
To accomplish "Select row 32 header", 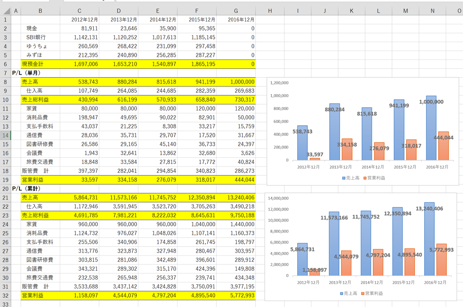I will (5, 296).
